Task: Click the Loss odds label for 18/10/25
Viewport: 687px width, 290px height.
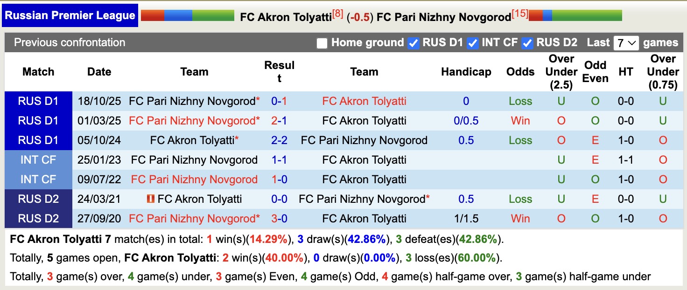Action: [x=520, y=101]
